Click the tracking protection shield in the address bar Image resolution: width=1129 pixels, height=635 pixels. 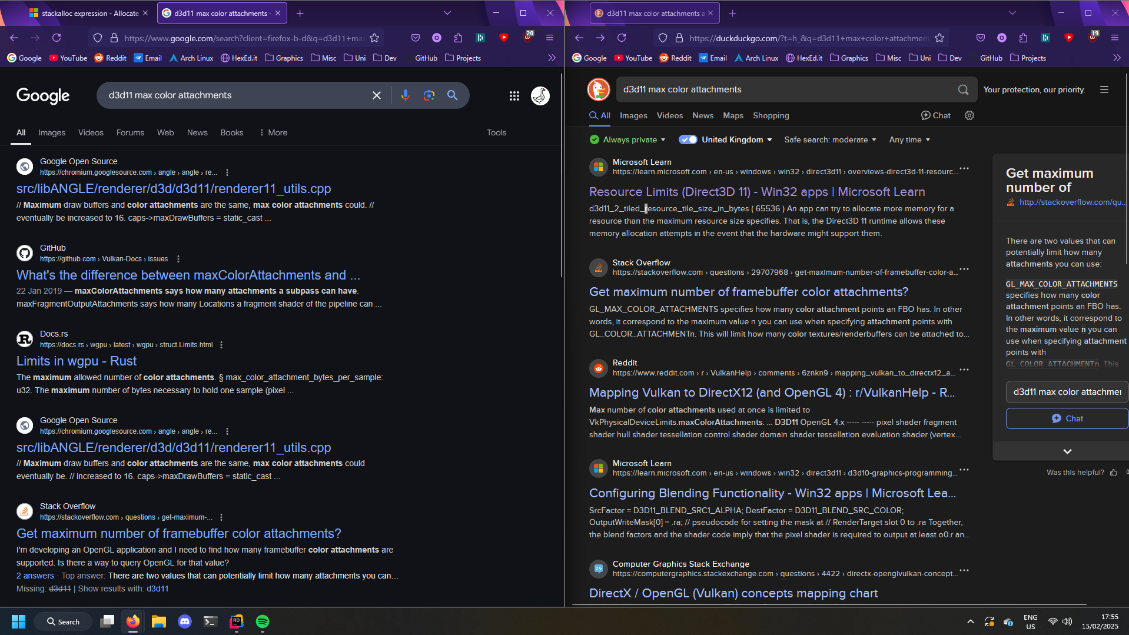(x=662, y=38)
